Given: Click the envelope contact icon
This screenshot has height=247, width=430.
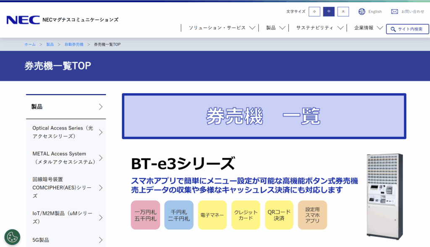Looking at the screenshot, I should coord(394,11).
